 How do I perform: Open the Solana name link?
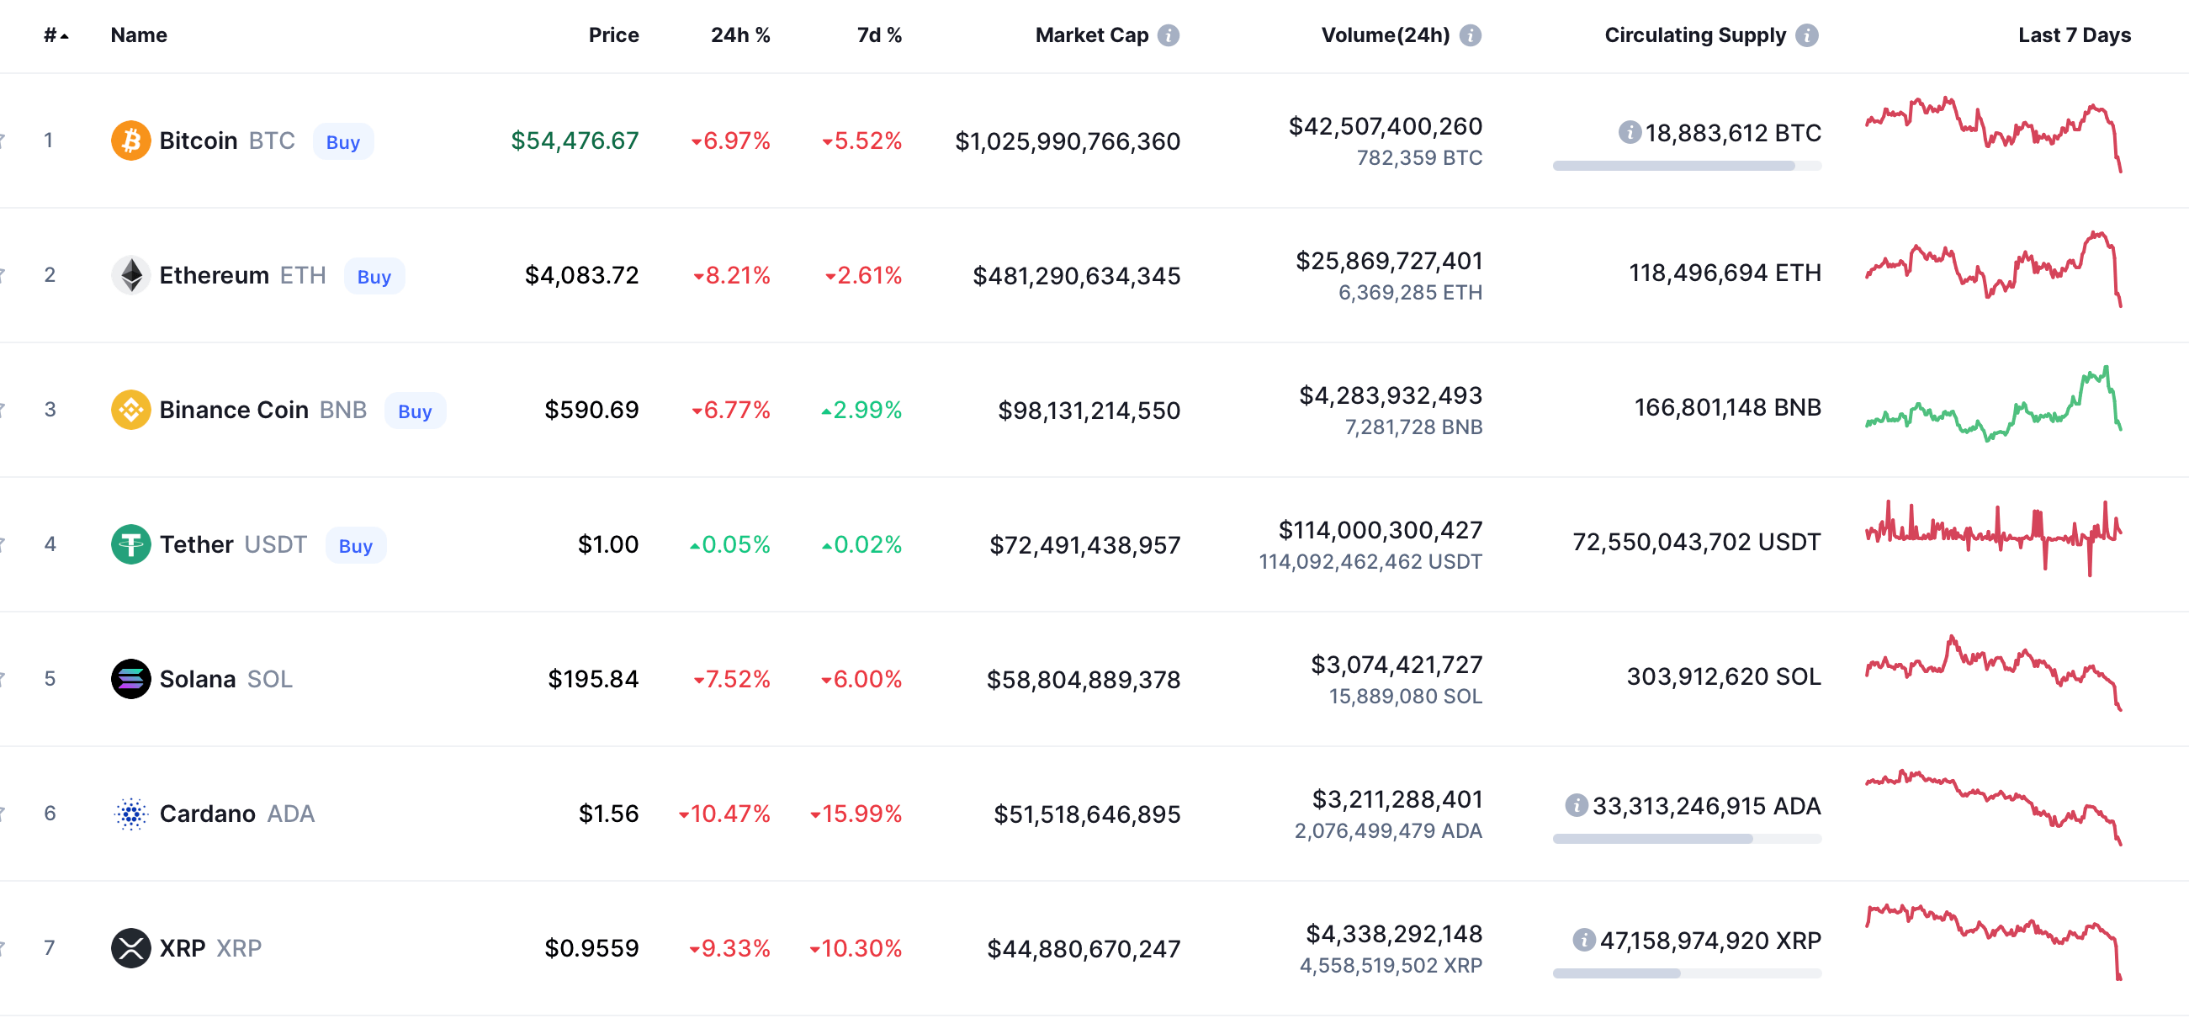[197, 678]
